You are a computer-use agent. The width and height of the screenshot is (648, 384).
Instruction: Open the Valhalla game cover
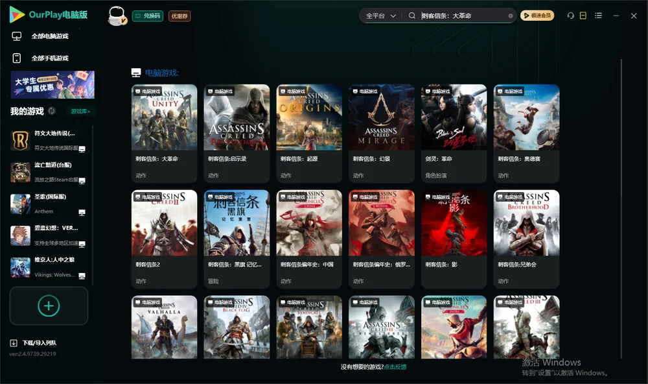point(164,327)
